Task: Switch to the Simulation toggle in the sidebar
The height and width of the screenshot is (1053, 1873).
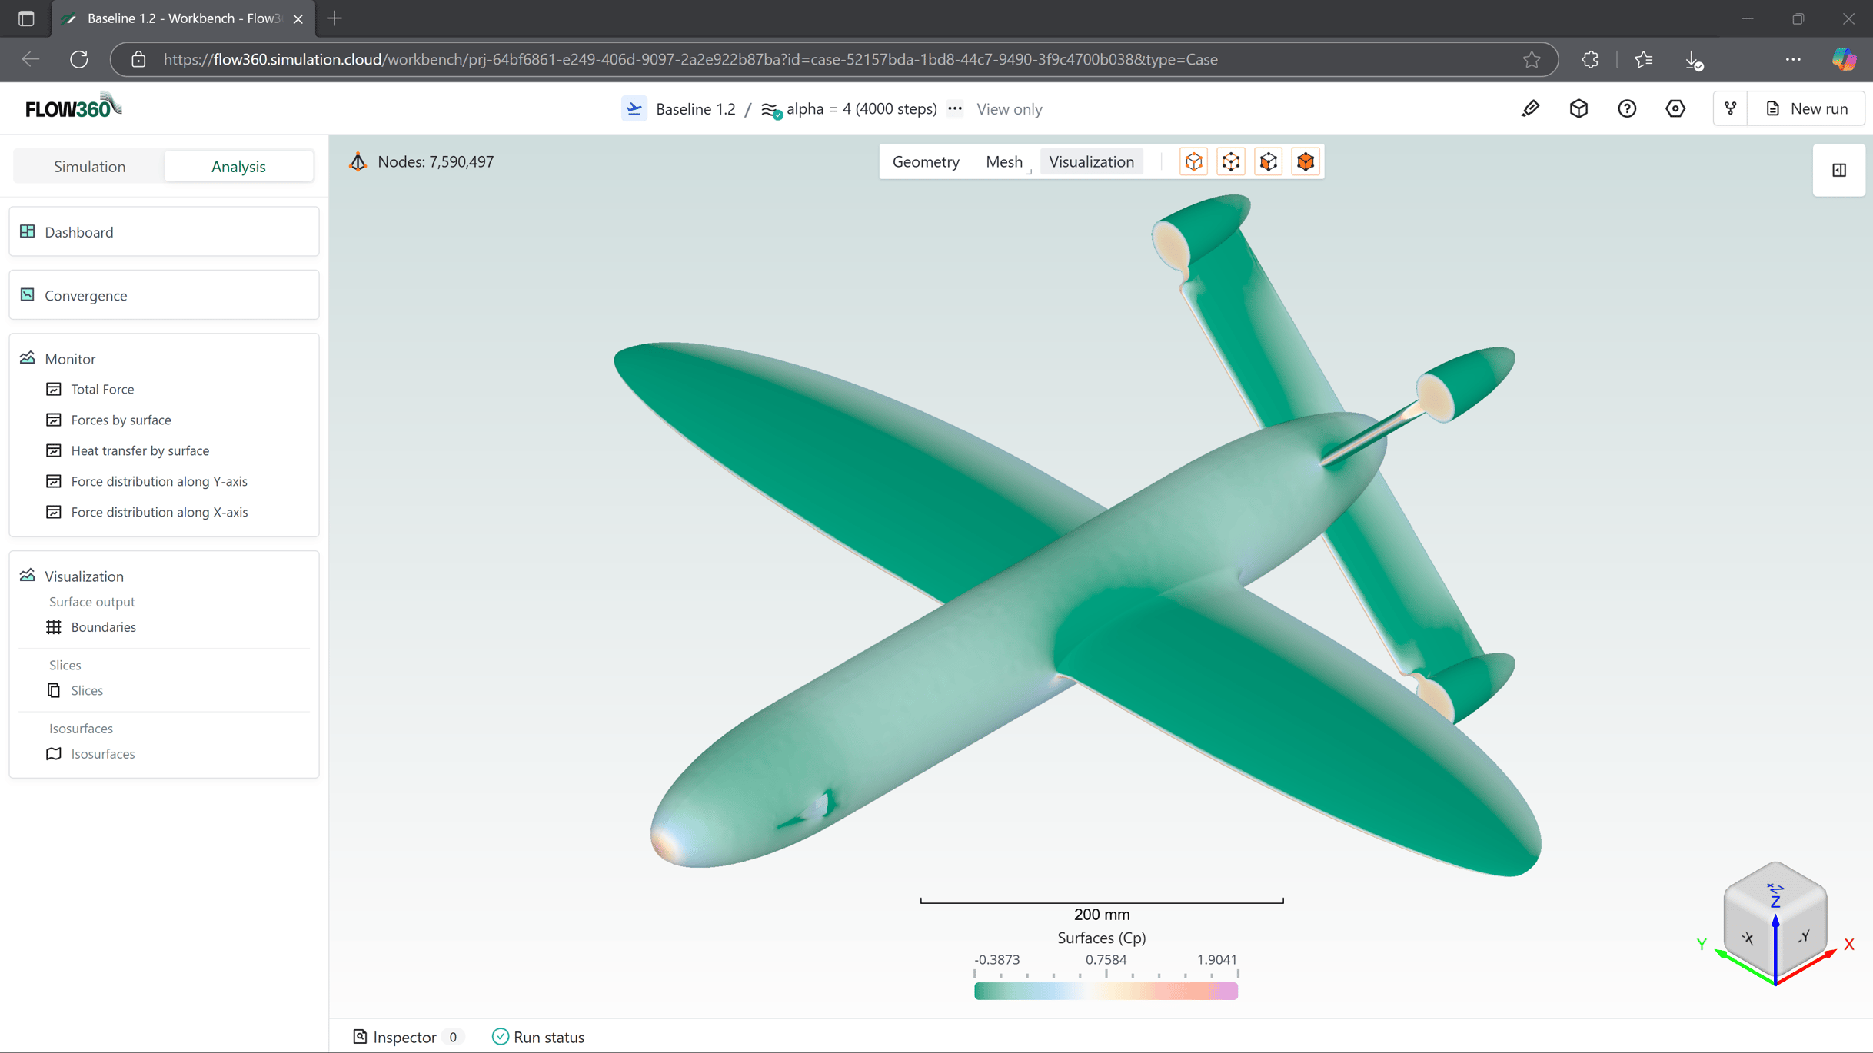Action: click(88, 166)
